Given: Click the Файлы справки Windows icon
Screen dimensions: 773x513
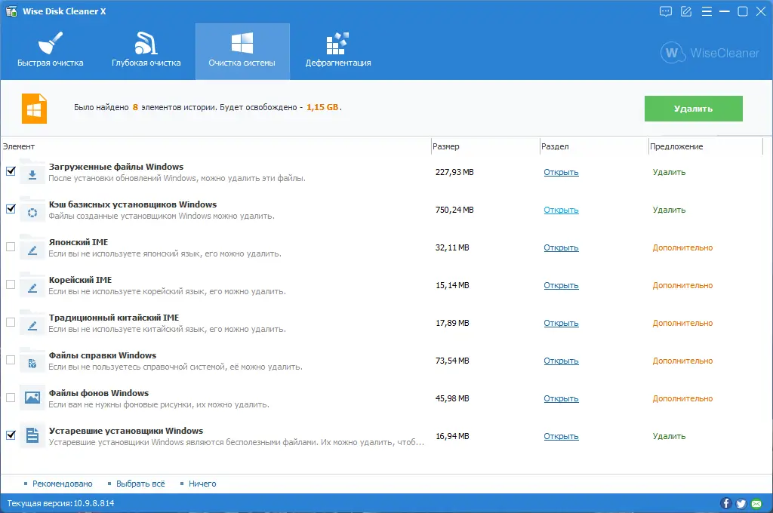Looking at the screenshot, I should coord(32,361).
